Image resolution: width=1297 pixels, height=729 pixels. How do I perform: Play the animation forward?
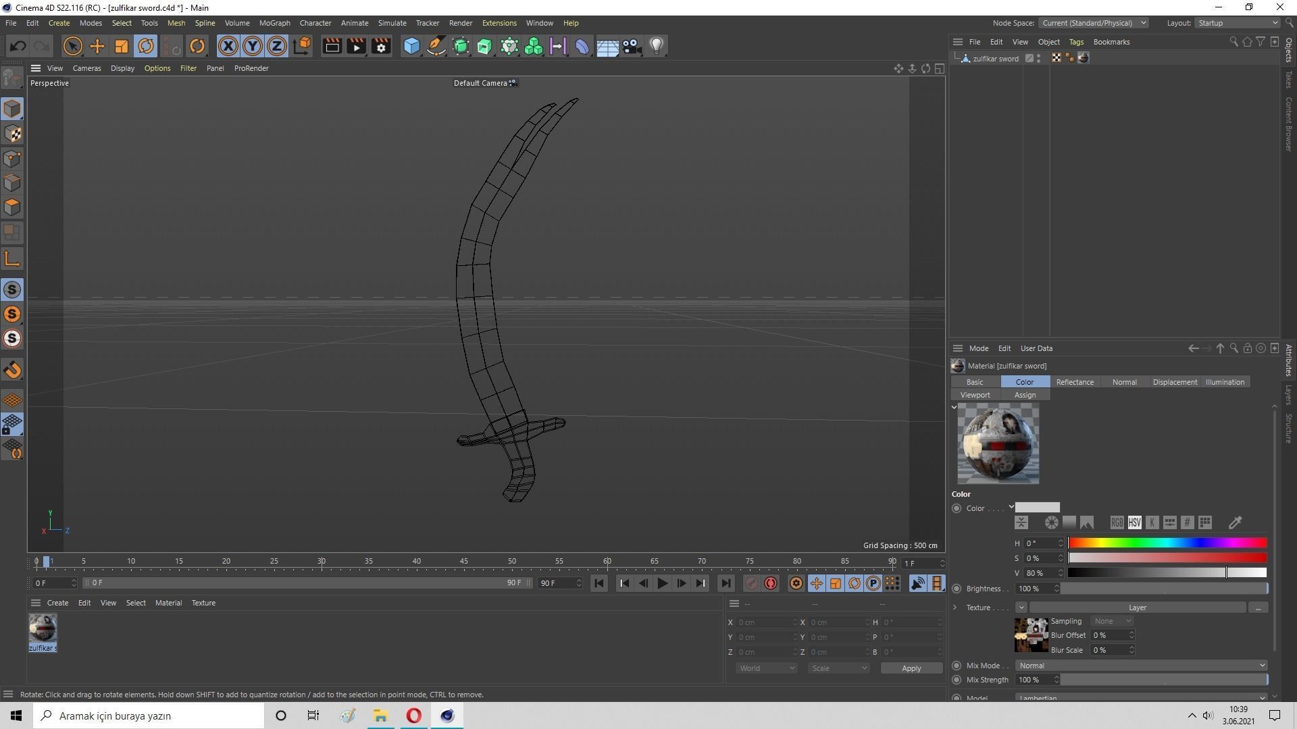pyautogui.click(x=663, y=583)
